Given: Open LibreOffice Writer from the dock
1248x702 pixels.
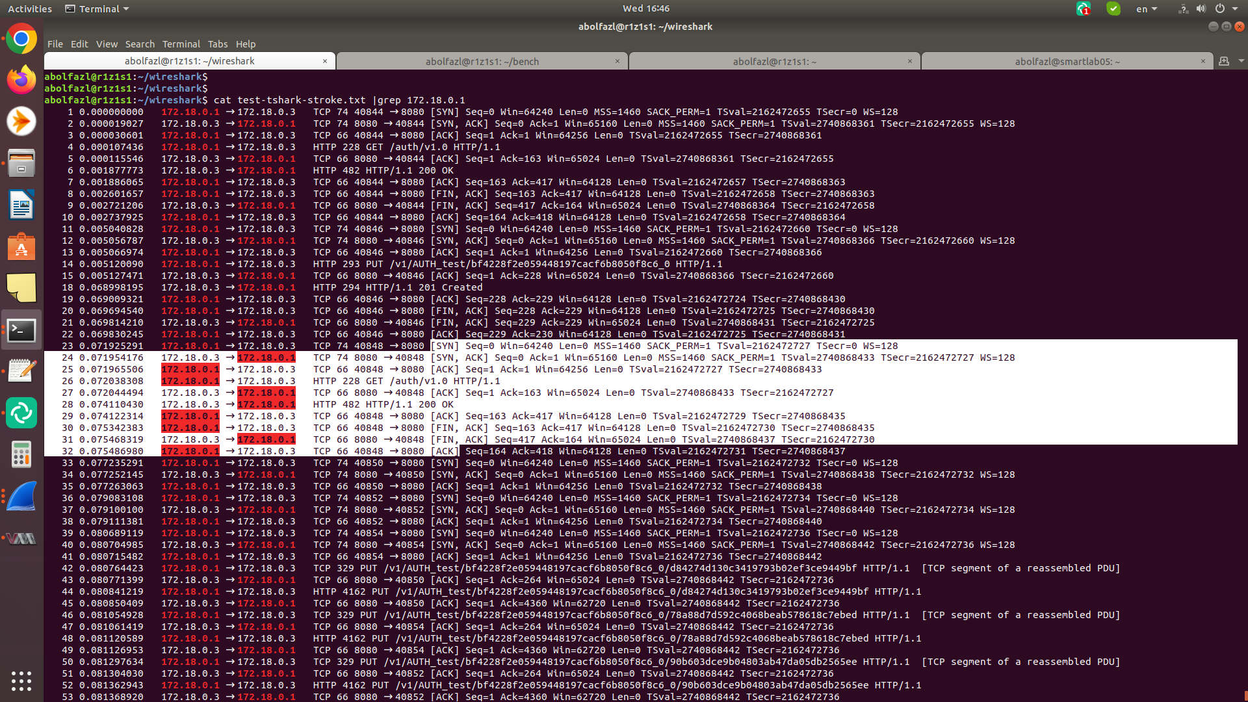Looking at the screenshot, I should (x=21, y=205).
